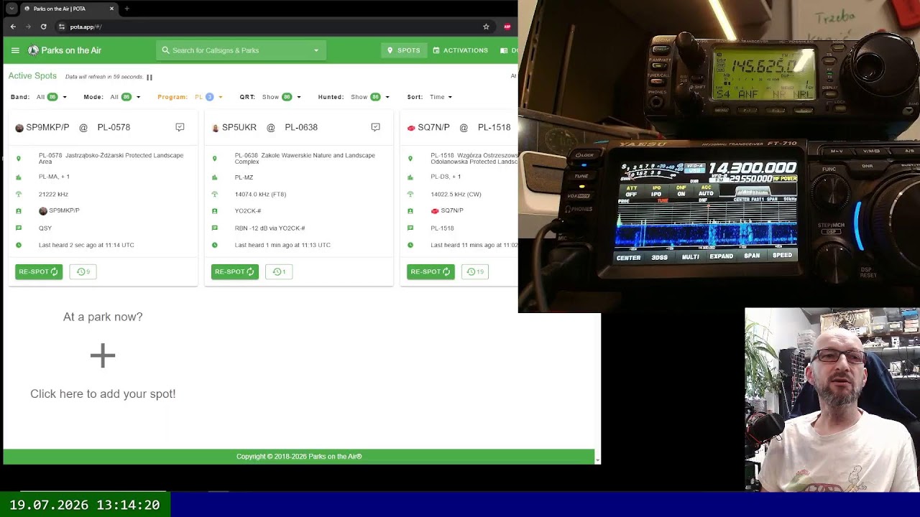This screenshot has height=517, width=920.
Task: Open the Spots tab
Action: click(404, 50)
